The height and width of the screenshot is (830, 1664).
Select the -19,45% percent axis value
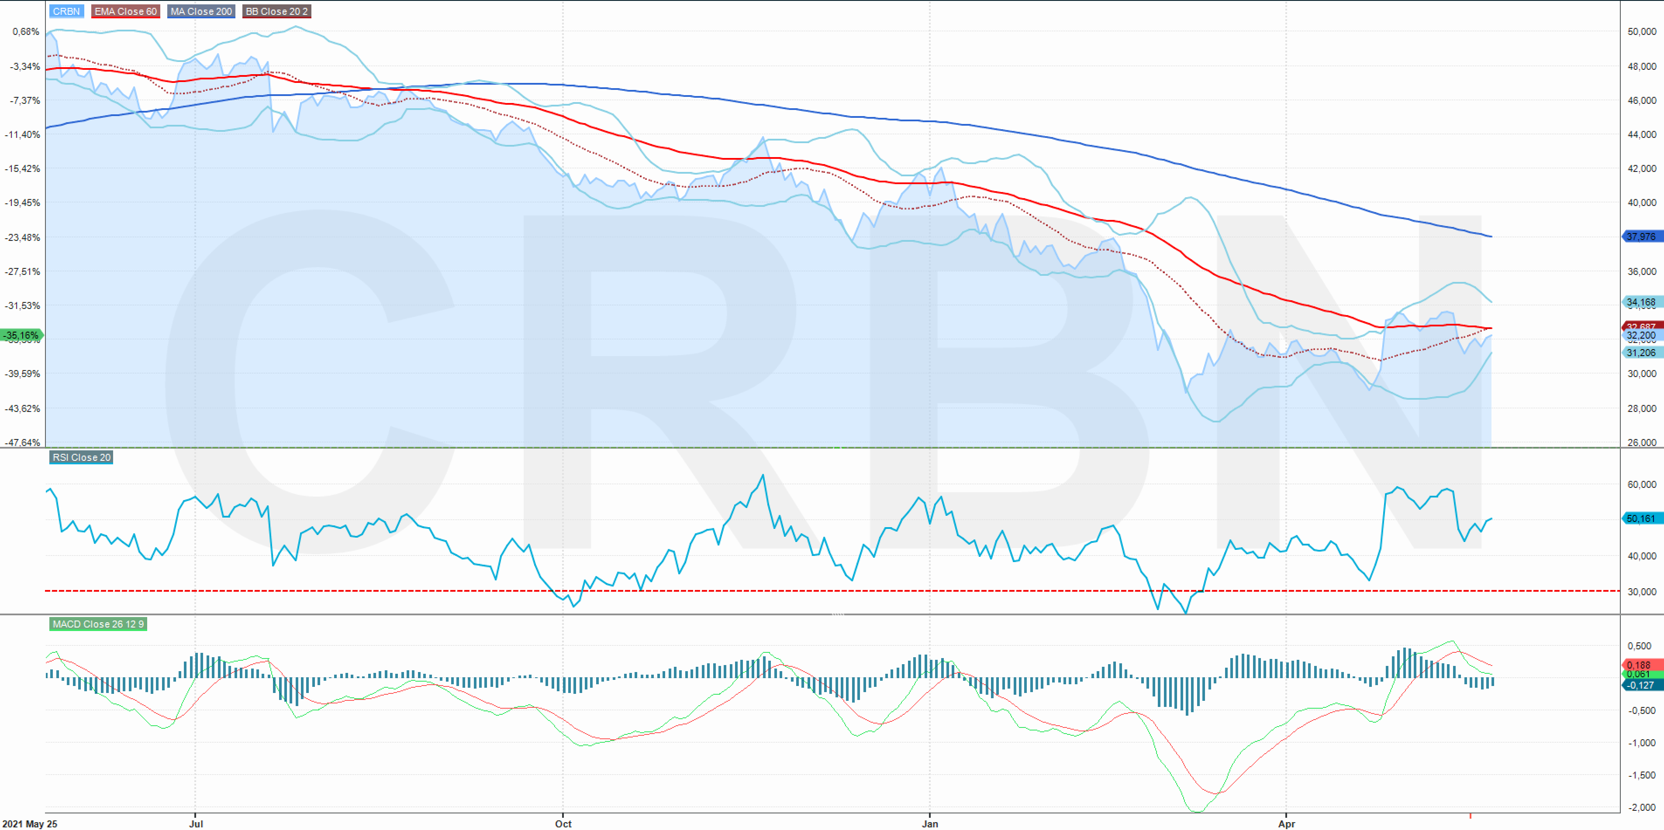point(23,202)
